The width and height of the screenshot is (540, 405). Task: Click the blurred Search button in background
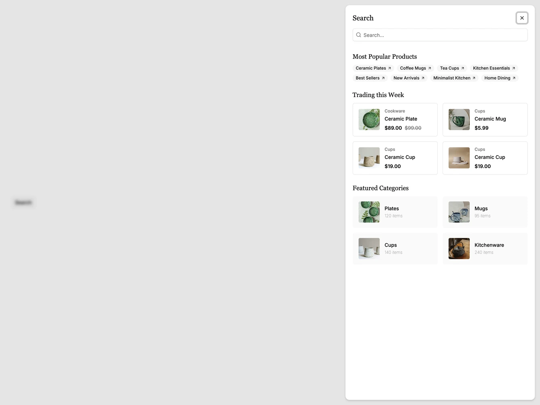click(x=23, y=202)
